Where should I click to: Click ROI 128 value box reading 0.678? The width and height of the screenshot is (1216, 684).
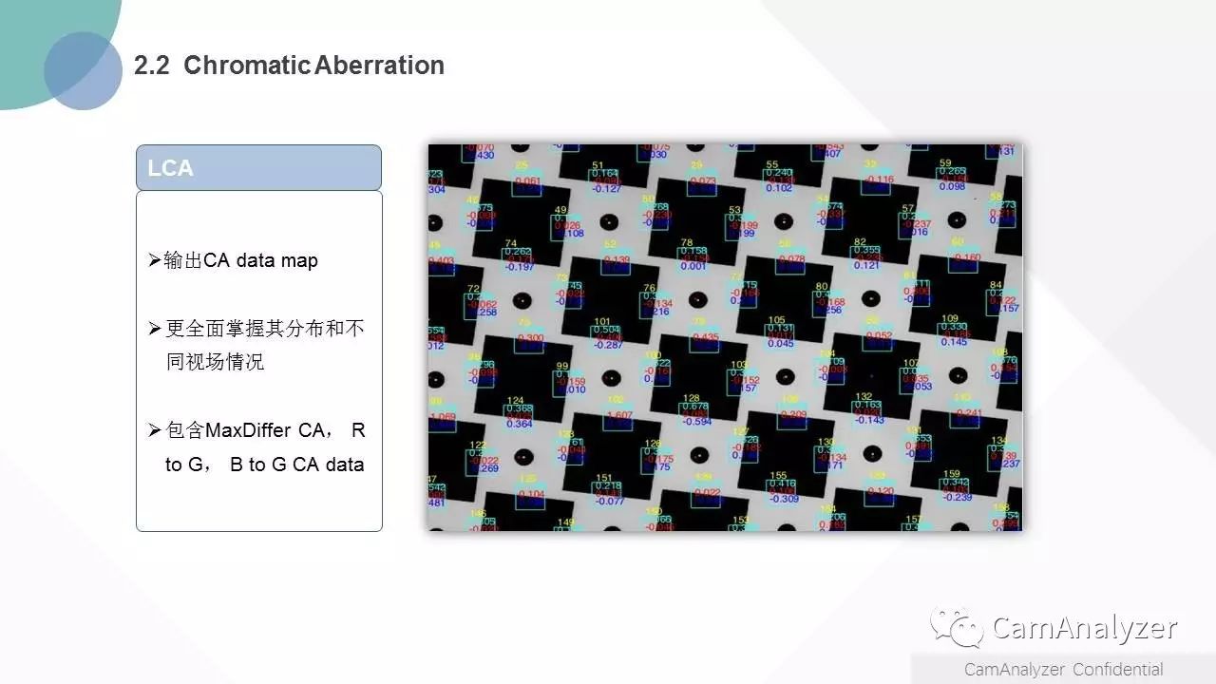pyautogui.click(x=694, y=414)
